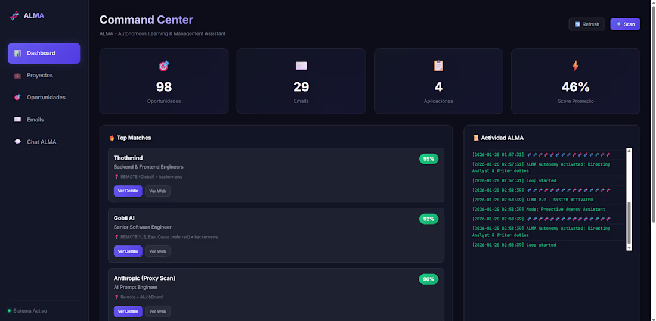Screen dimensions: 656x321
Task: Click the Top Matches heading
Action: pos(134,138)
